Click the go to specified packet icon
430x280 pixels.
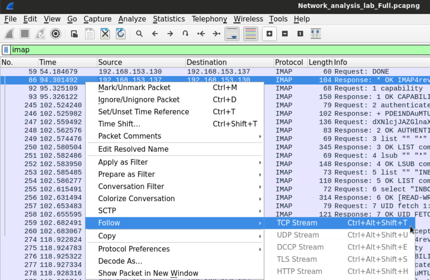(x=185, y=34)
